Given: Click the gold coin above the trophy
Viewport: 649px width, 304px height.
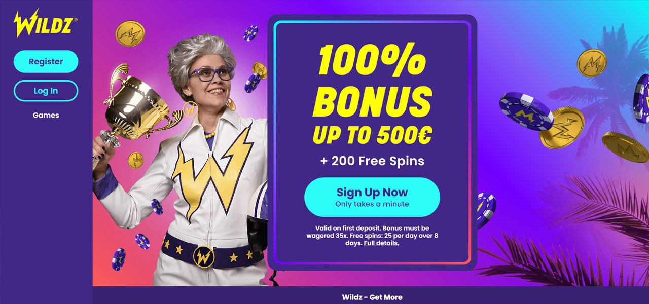Looking at the screenshot, I should (130, 33).
